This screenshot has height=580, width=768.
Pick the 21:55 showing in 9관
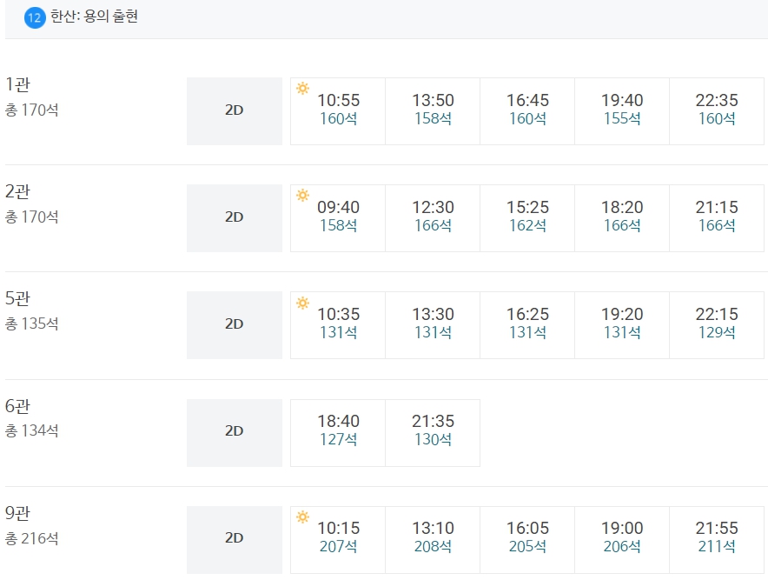717,539
